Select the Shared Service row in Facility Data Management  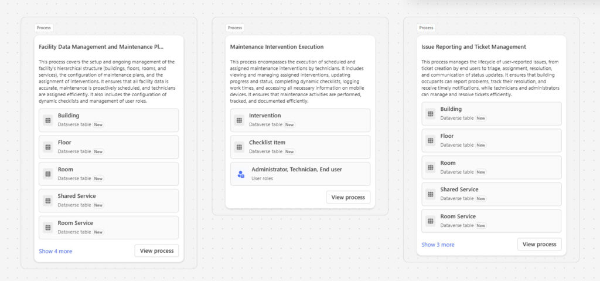coord(108,201)
